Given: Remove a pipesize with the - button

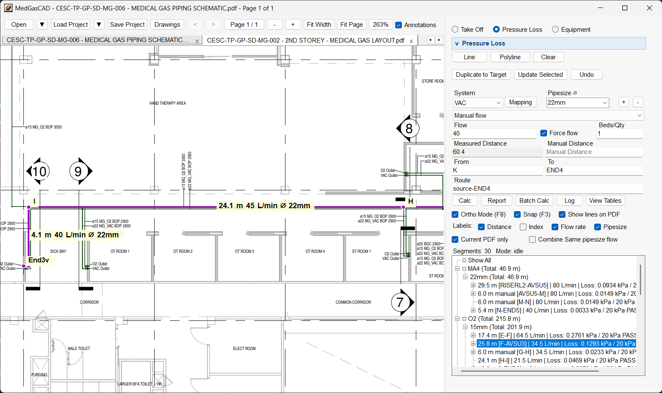Looking at the screenshot, I should tap(638, 102).
